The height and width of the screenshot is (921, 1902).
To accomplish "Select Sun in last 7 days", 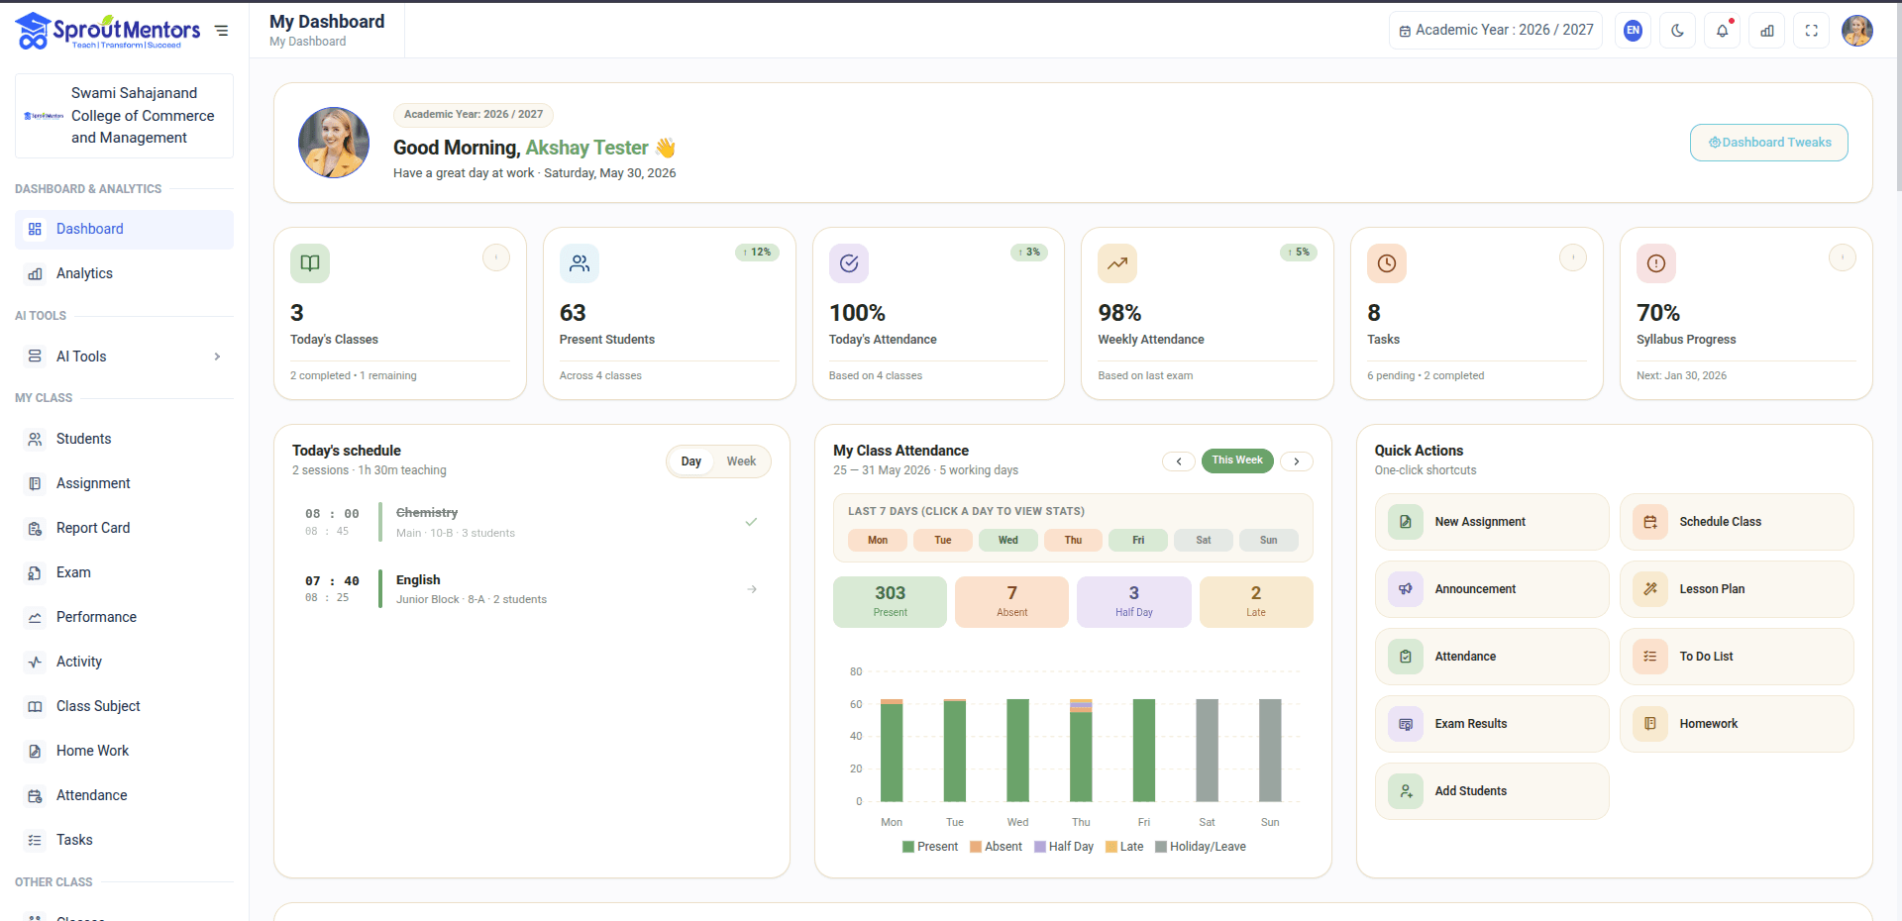I will coord(1269,541).
